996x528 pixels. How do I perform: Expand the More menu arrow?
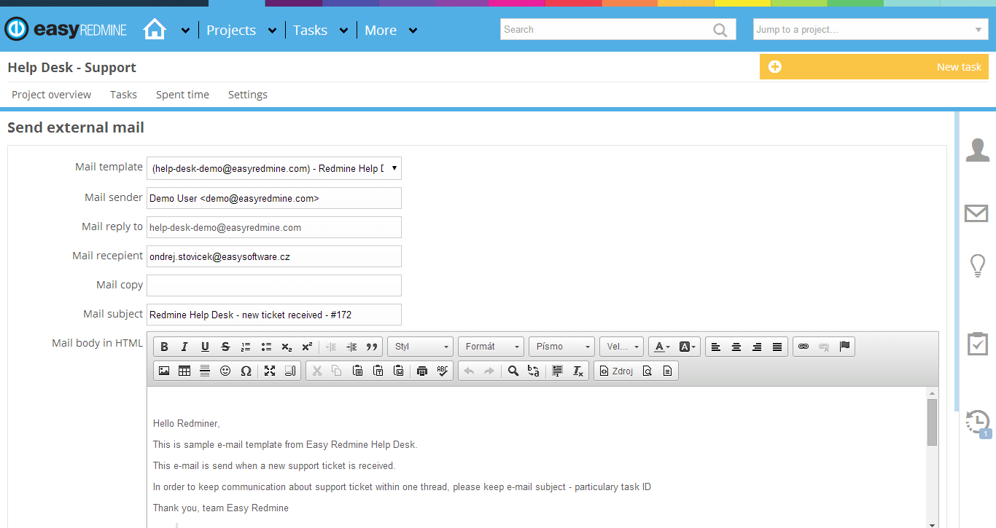coord(413,31)
